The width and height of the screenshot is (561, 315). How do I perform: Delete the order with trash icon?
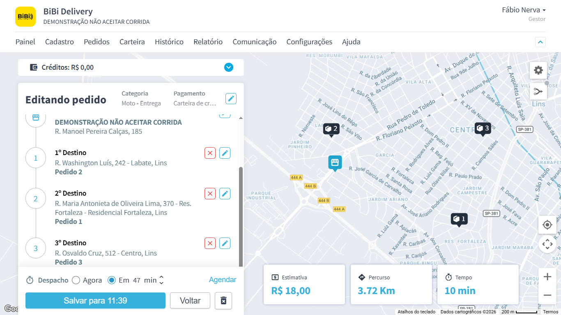(223, 301)
